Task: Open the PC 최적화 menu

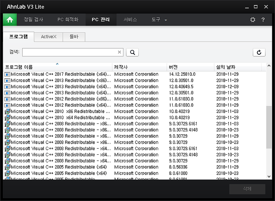Action: [x=68, y=19]
